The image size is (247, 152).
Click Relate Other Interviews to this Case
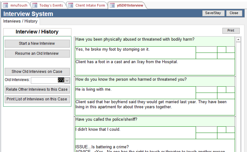(37, 89)
